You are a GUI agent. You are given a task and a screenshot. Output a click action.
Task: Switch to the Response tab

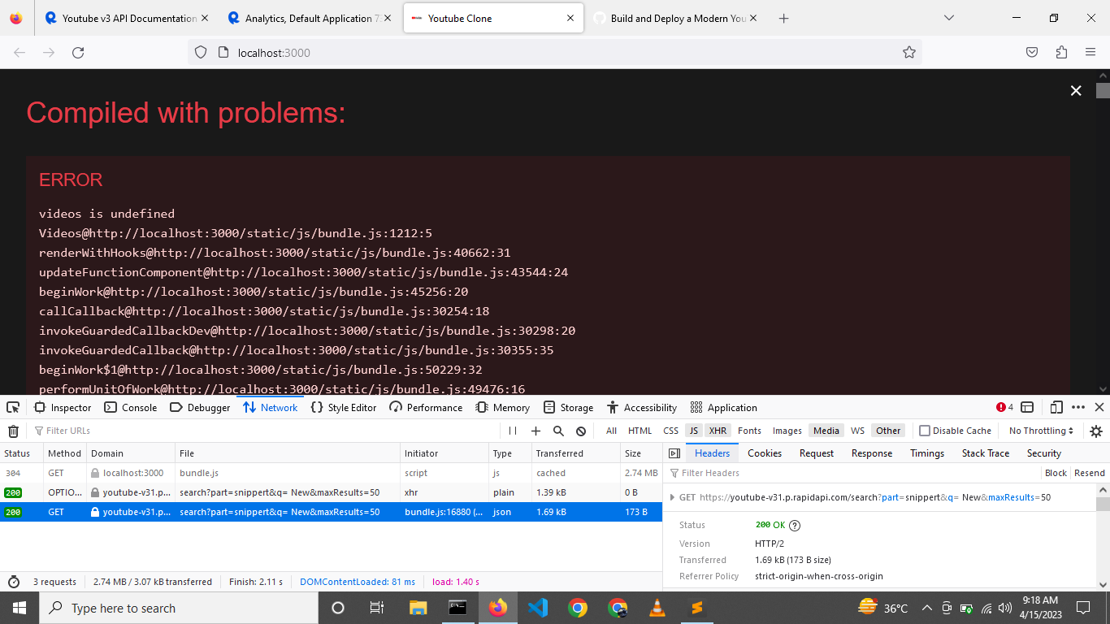tap(871, 453)
